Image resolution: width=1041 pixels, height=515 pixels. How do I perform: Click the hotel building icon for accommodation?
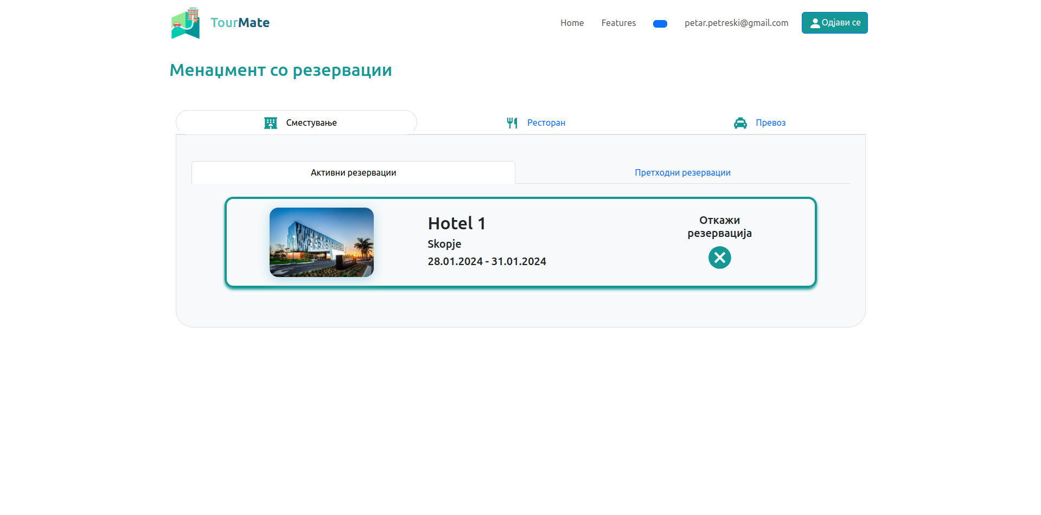click(x=271, y=123)
